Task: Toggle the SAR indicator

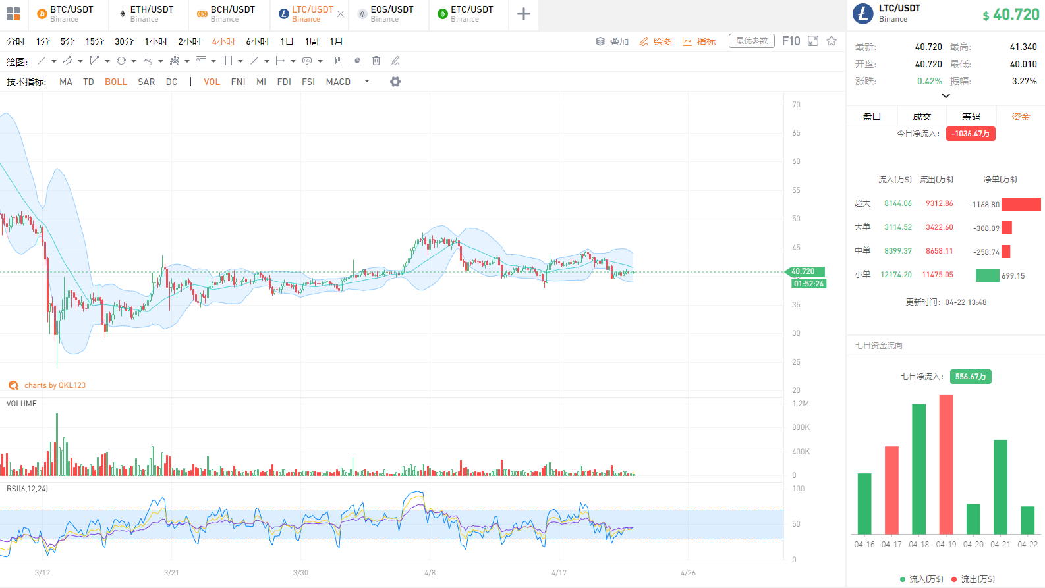Action: (x=146, y=82)
